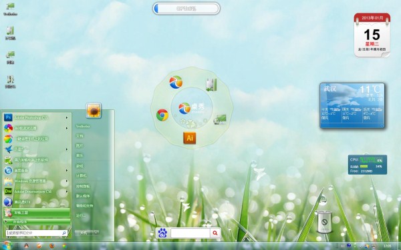Screen dimensions: 401x250
Task: Select the highlighted pinned item above All Programs
Action: [36, 212]
